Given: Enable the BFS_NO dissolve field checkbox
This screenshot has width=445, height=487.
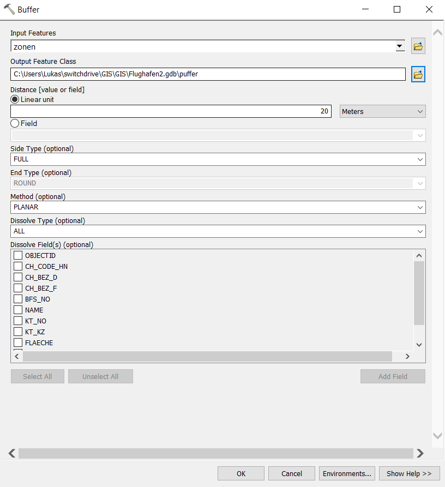Looking at the screenshot, I should point(18,299).
